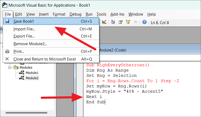Click the 'Next i' code line
201x117 pixels.
94,97
